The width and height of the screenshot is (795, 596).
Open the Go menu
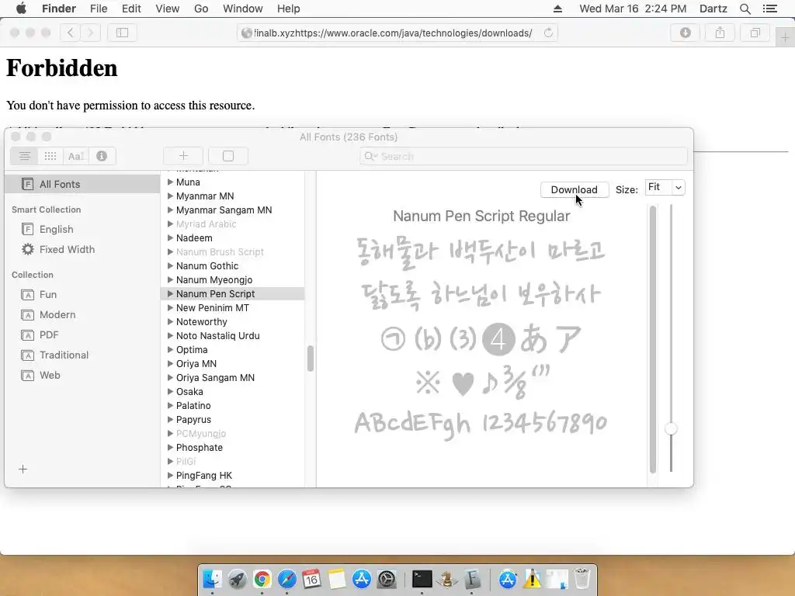coord(201,9)
